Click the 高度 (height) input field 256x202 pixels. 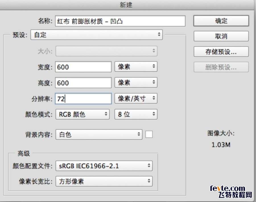pos(83,83)
